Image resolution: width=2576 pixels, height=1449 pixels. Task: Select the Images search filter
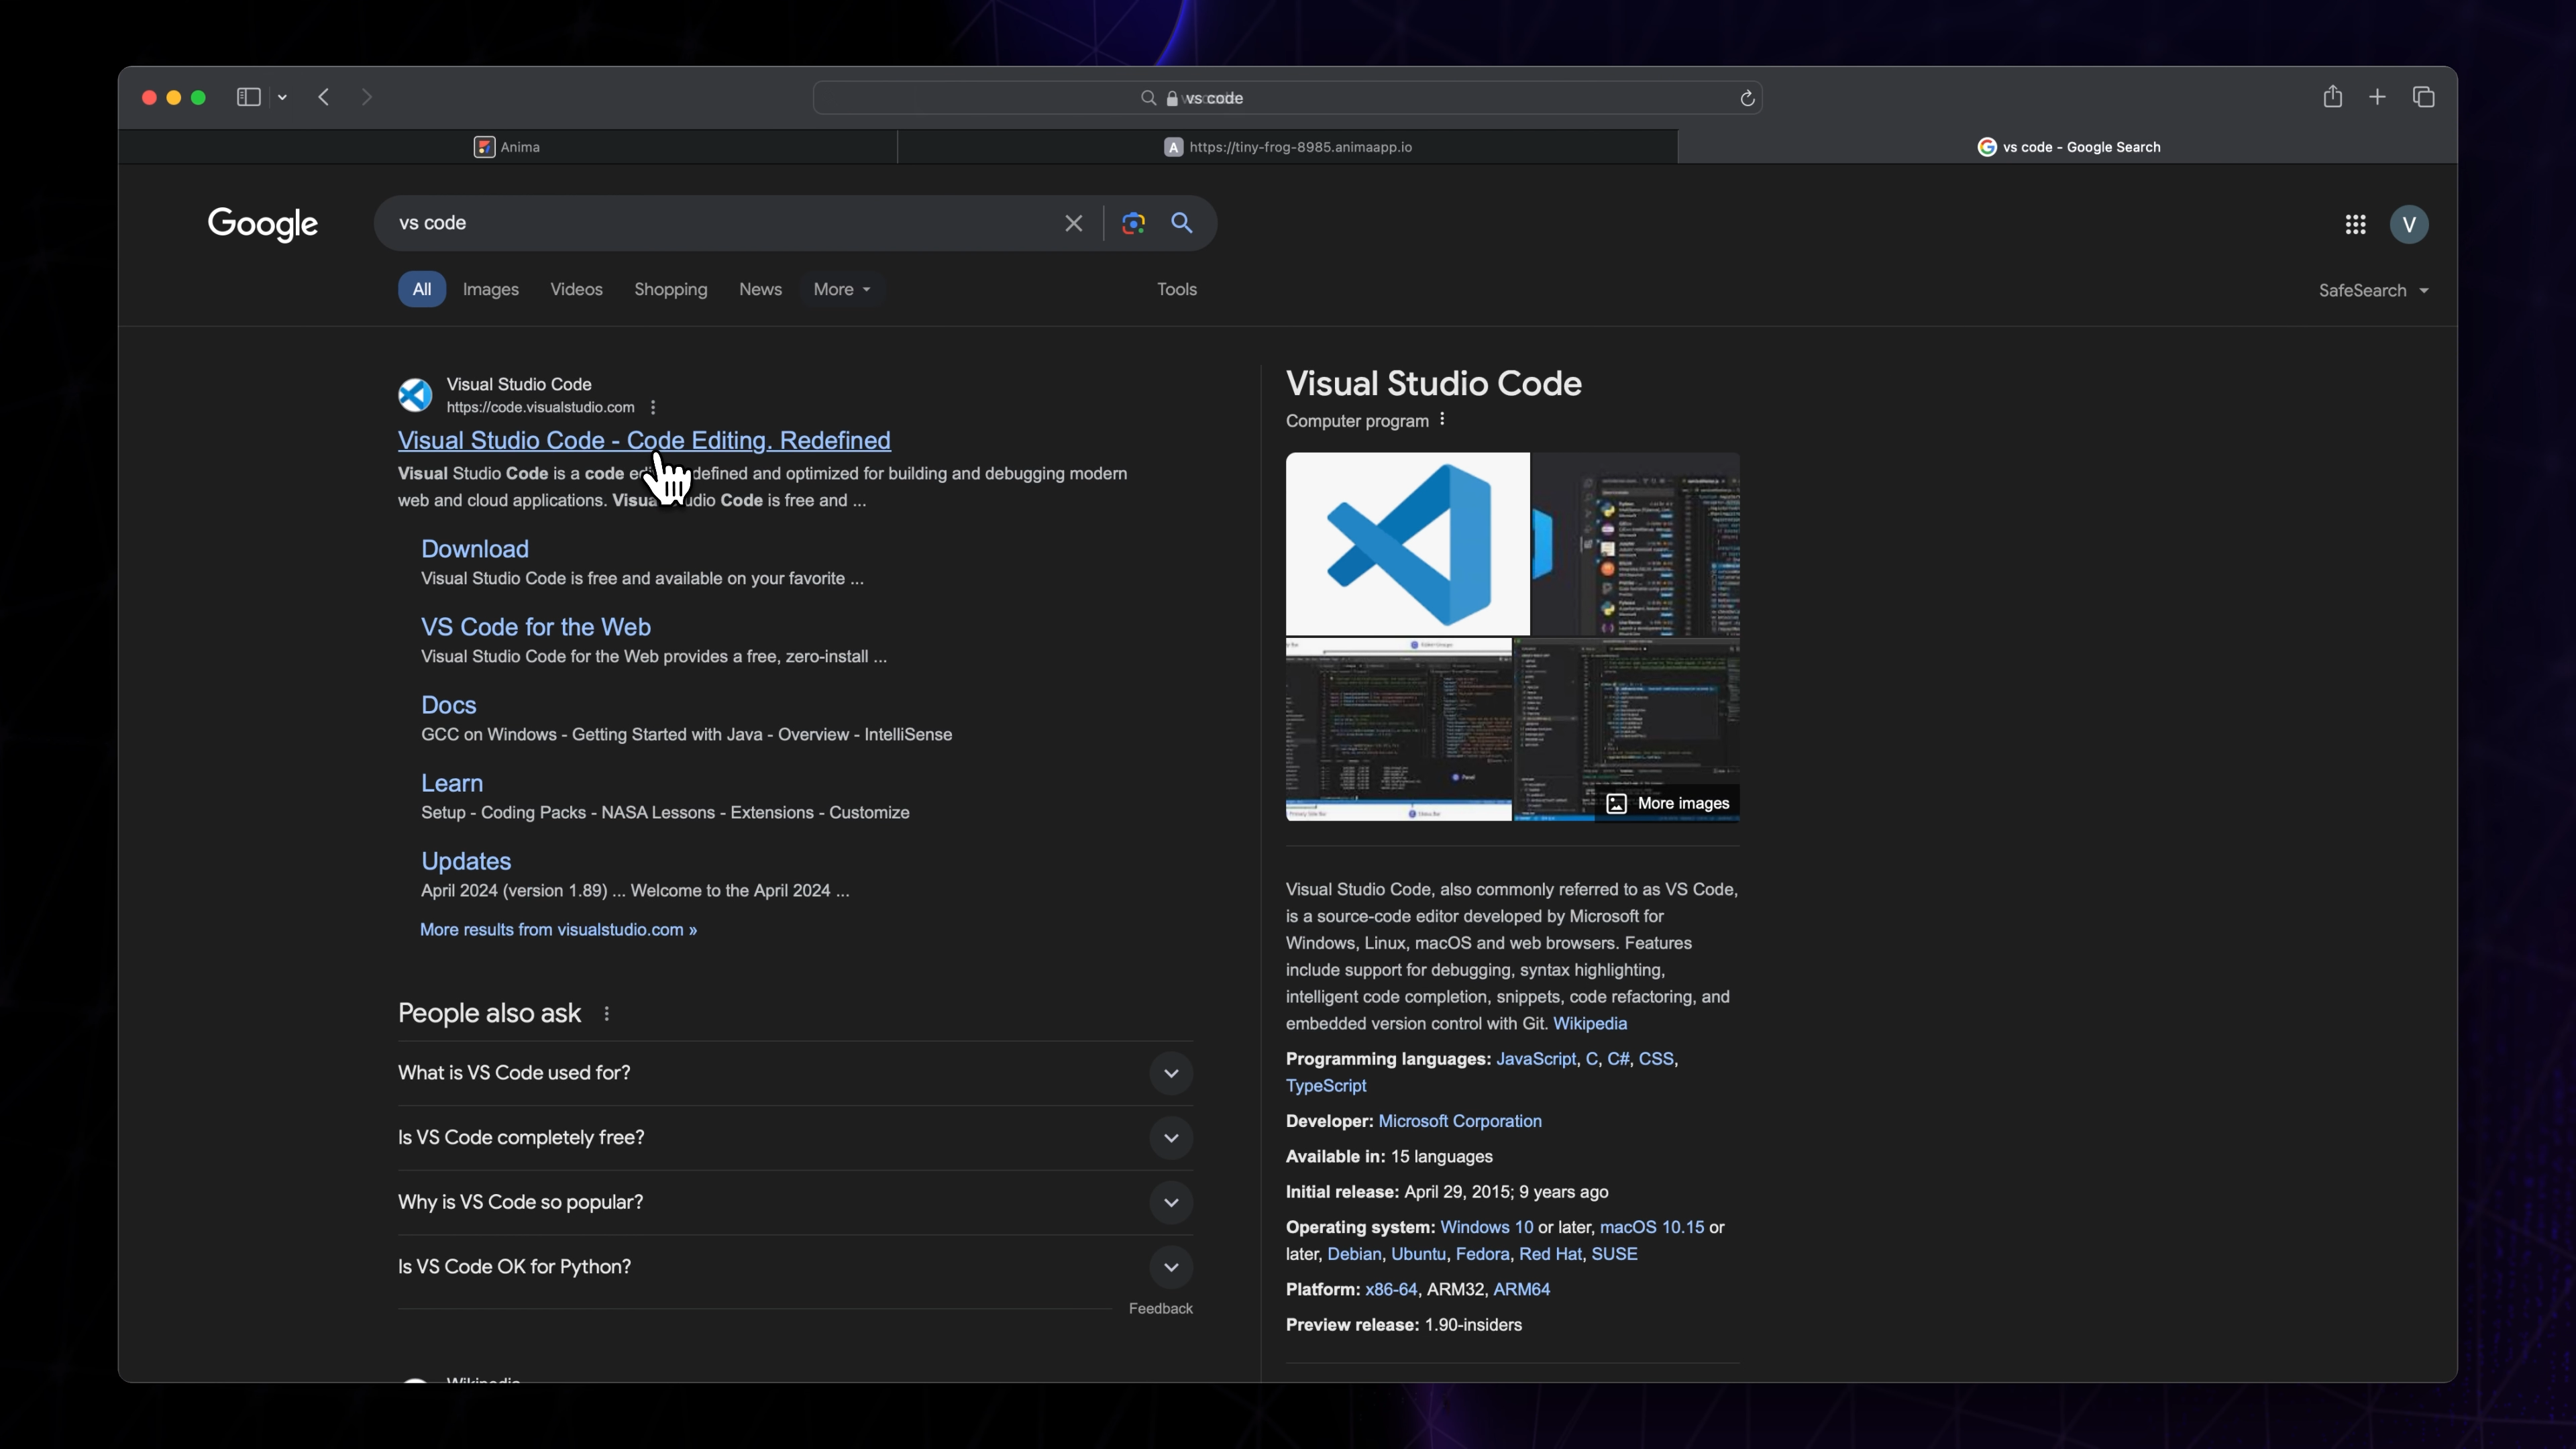[491, 289]
